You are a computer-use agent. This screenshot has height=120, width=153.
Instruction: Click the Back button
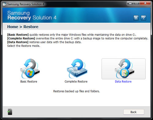click(134, 112)
